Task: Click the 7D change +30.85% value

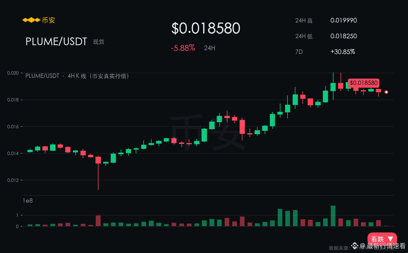Action: [x=343, y=52]
